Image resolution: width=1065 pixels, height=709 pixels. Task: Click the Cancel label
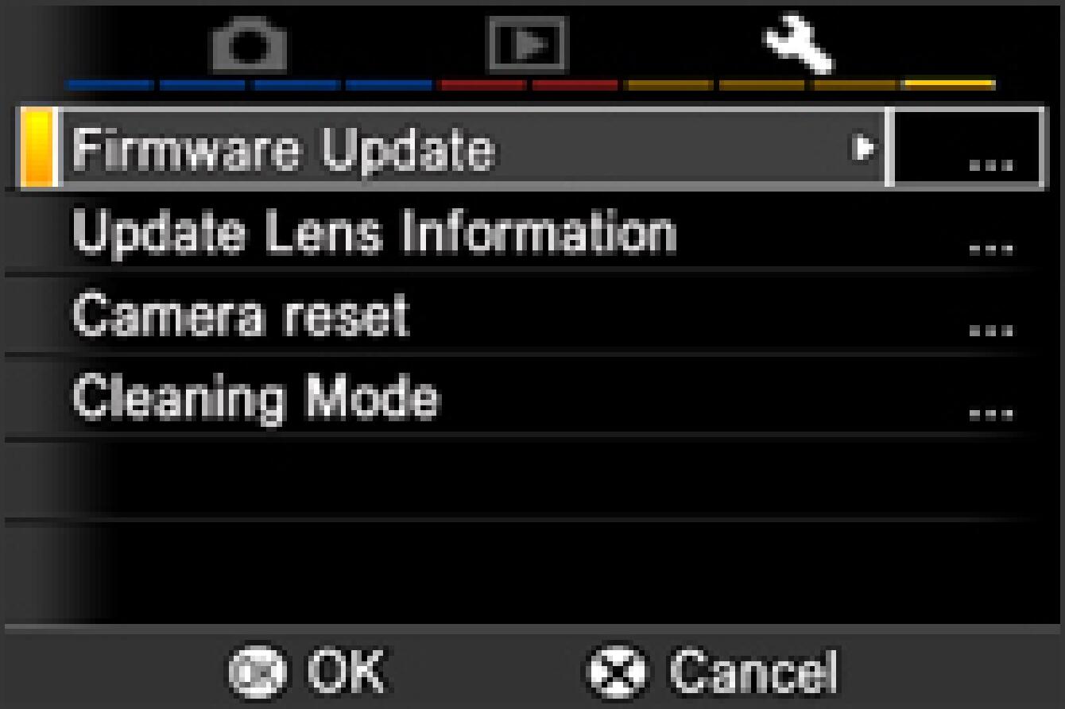click(753, 672)
